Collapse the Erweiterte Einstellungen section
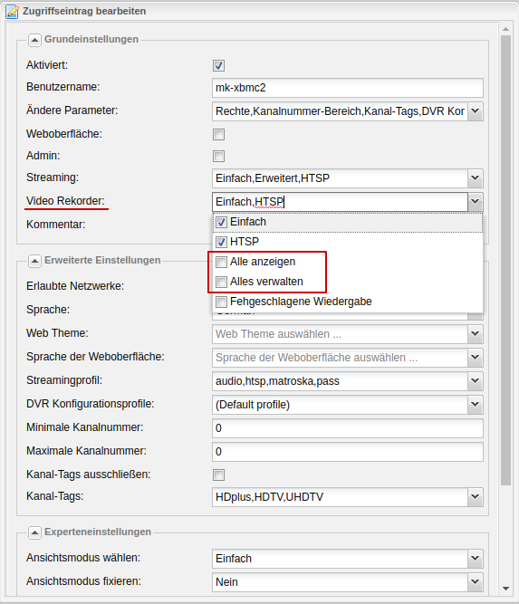 point(34,261)
